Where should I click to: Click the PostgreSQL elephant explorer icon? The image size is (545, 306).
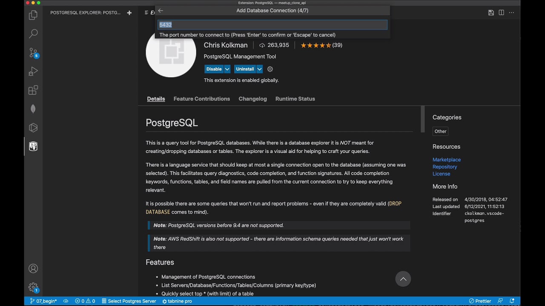[33, 146]
